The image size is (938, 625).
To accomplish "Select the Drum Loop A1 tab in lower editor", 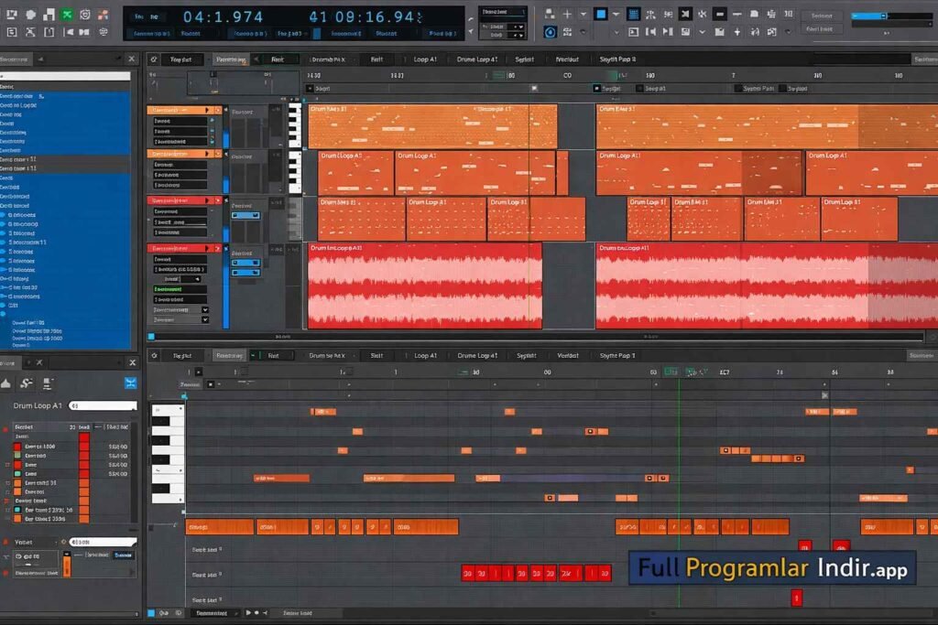I will click(477, 355).
